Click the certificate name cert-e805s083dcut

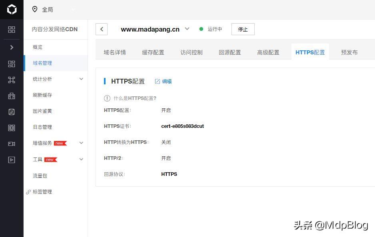182,126
